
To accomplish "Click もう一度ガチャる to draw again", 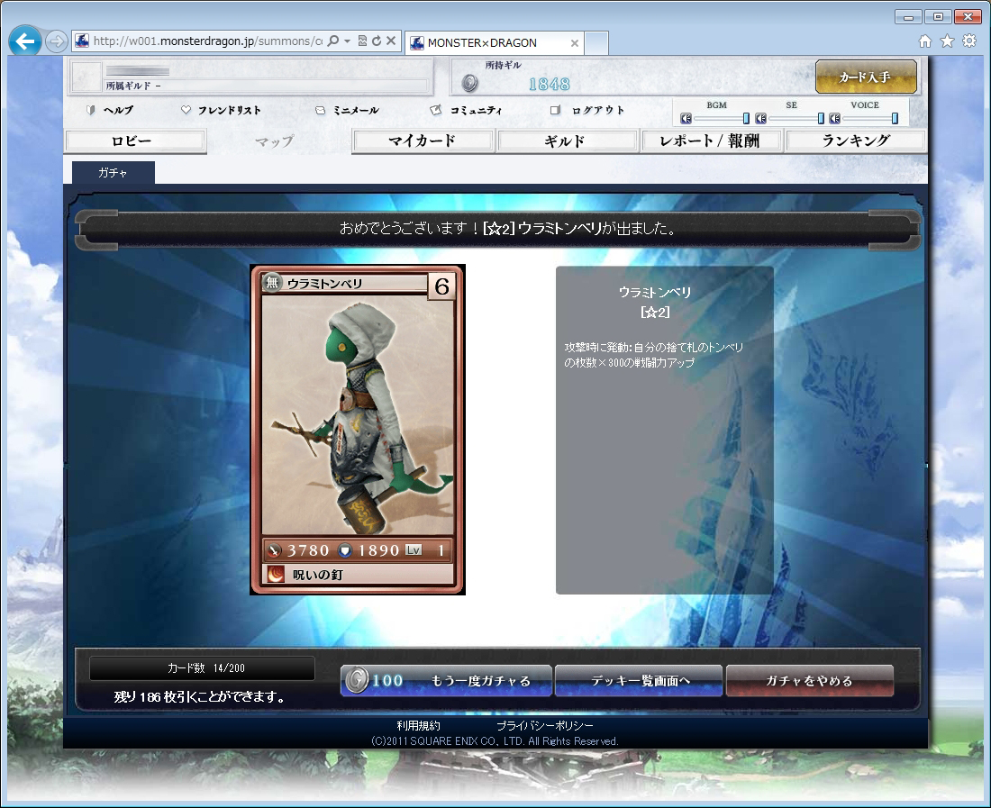I will 446,680.
